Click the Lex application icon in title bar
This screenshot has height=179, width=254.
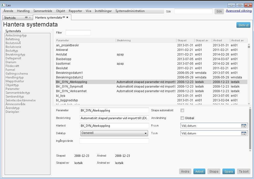pyautogui.click(x=3, y=5)
